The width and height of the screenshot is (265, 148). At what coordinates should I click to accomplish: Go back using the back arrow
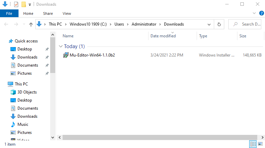6,24
